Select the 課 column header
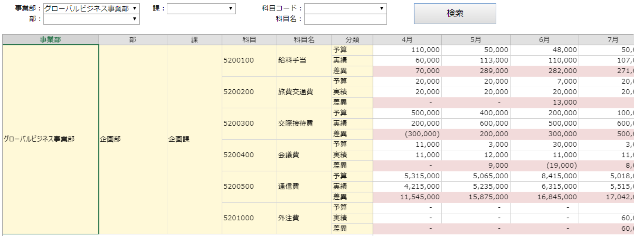The image size is (636, 236). click(x=194, y=39)
